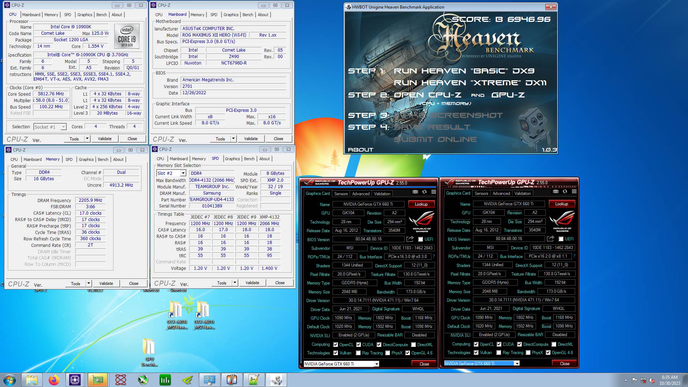Toggle the DirectCompute checkbox in right GPU-Z
This screenshot has height=387, width=688.
point(519,344)
